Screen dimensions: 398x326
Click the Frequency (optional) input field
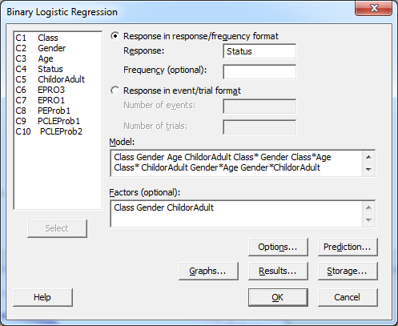(259, 71)
